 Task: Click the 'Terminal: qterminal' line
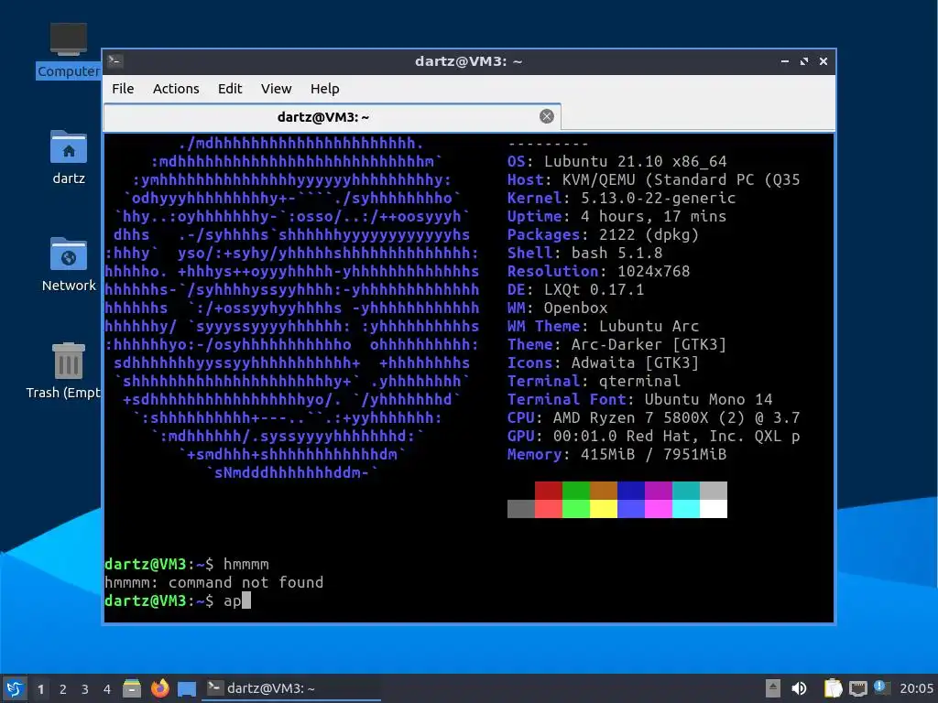tap(594, 382)
